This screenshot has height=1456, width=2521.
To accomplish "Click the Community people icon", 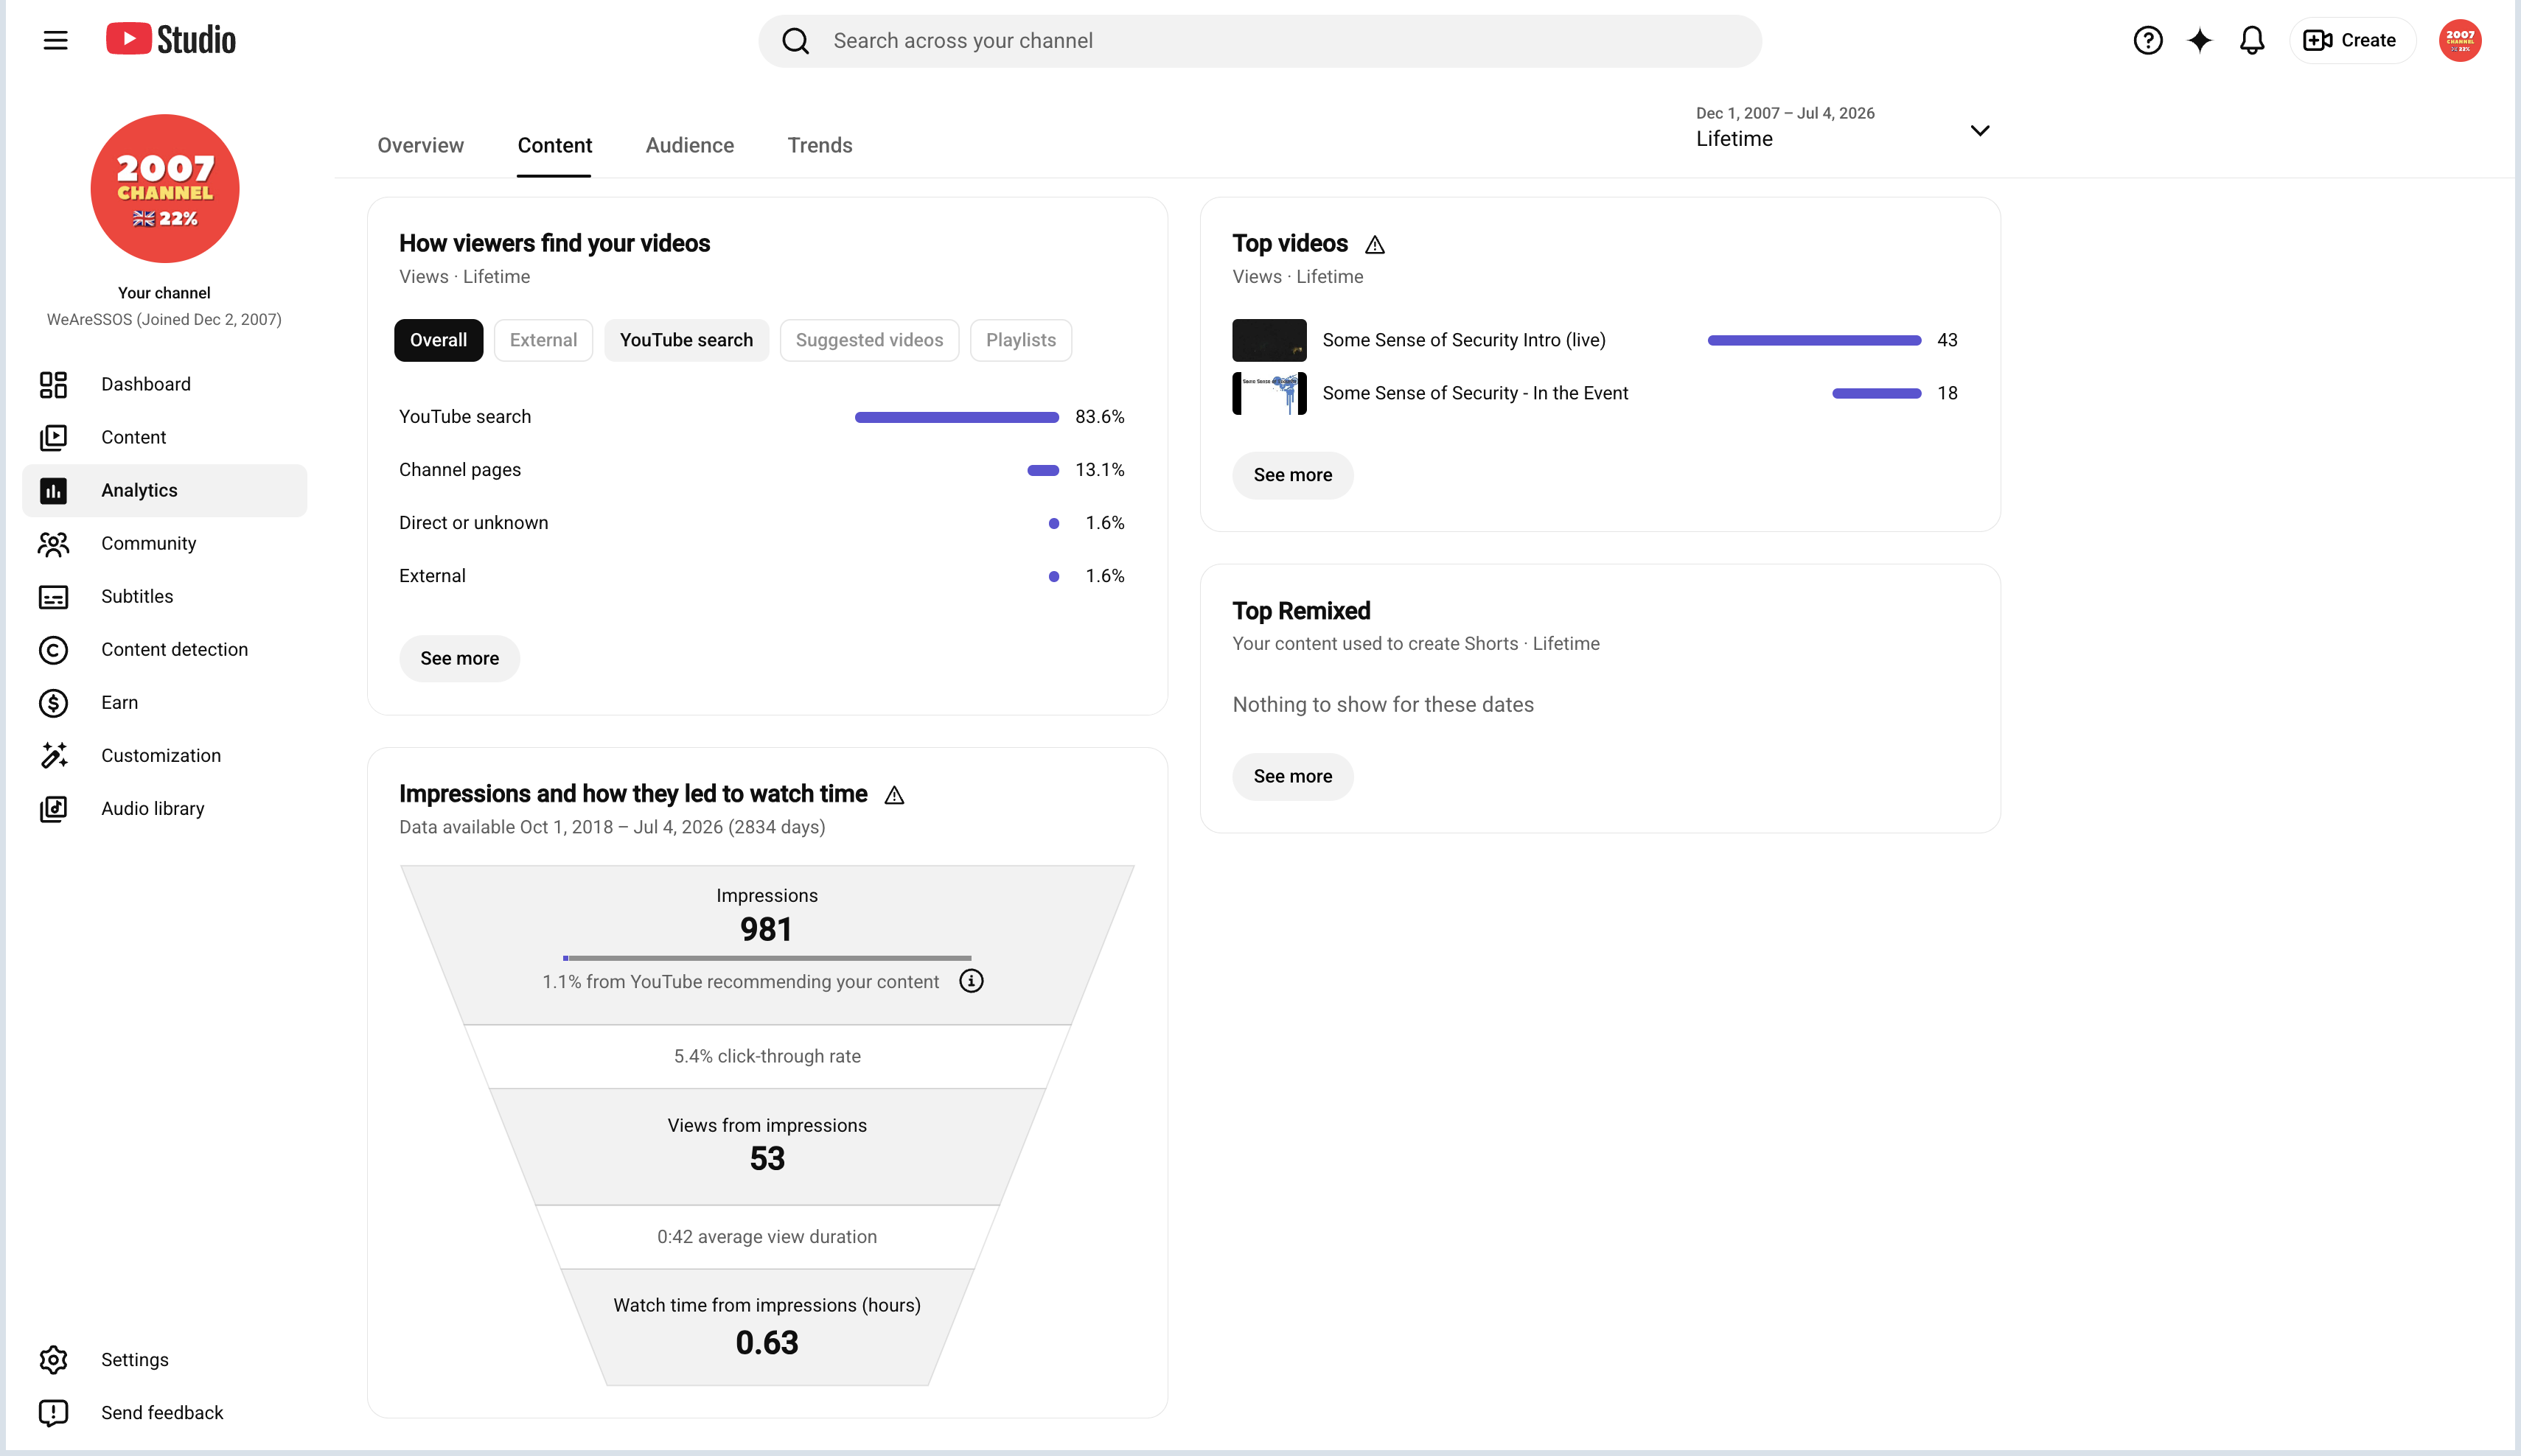I will [53, 543].
